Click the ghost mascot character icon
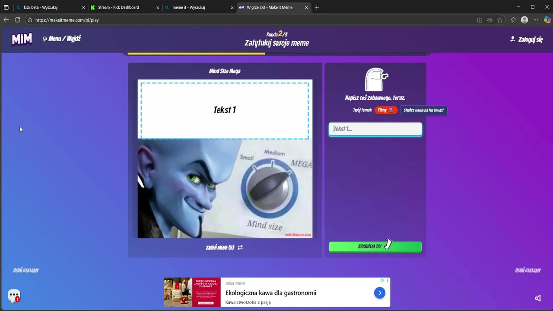This screenshot has width=553, height=311. [x=376, y=79]
